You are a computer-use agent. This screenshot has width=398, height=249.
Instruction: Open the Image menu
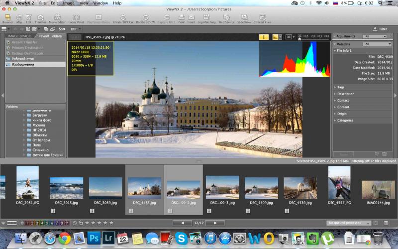click(69, 3)
